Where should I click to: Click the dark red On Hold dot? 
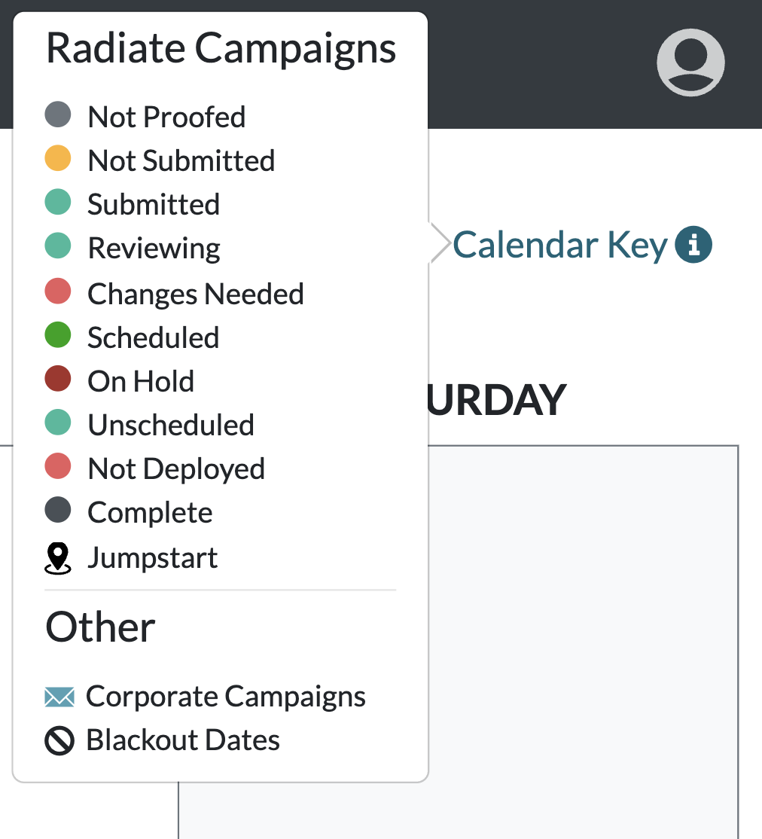pyautogui.click(x=58, y=379)
